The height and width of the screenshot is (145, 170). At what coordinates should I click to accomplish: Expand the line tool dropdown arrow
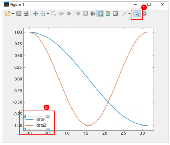pyautogui.click(x=129, y=14)
